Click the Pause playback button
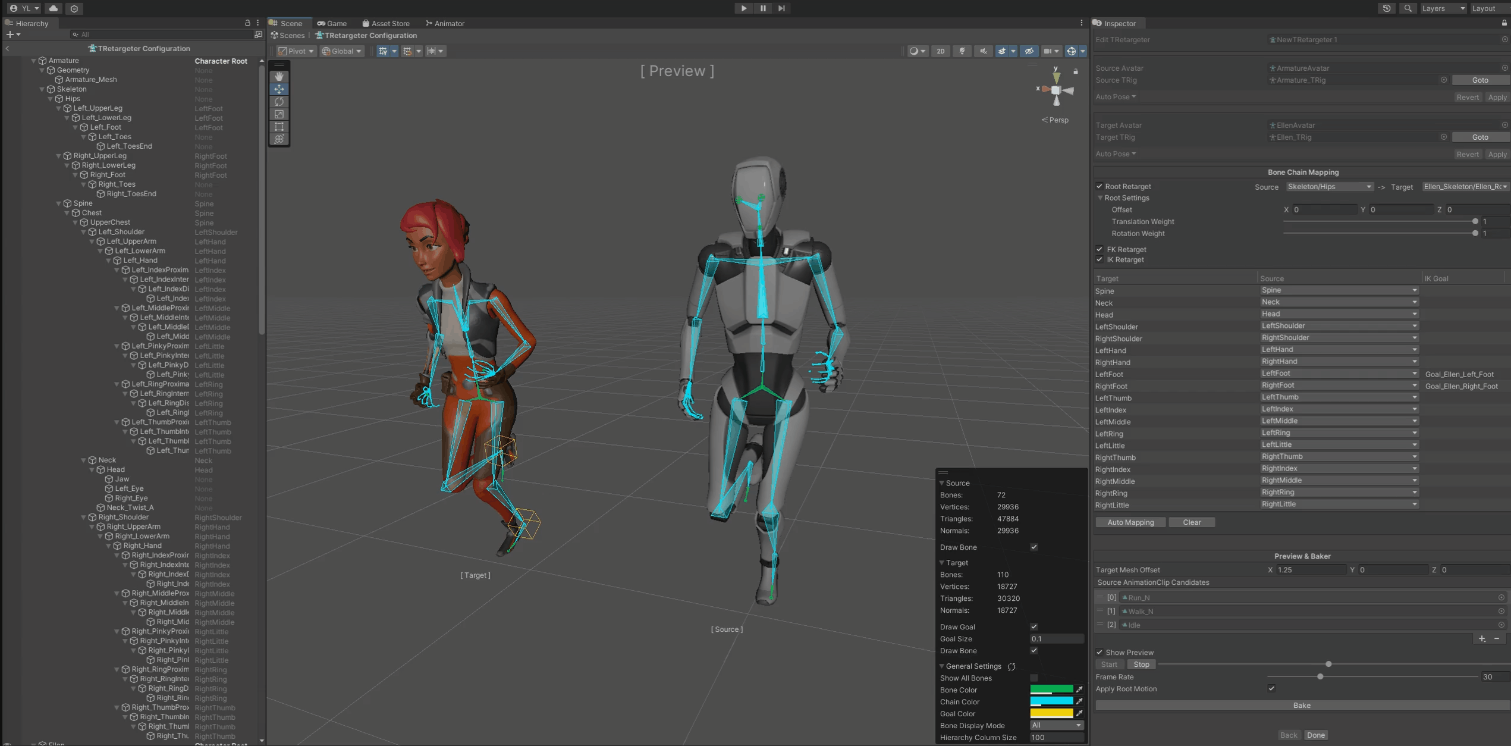Viewport: 1511px width, 746px height. coord(762,8)
